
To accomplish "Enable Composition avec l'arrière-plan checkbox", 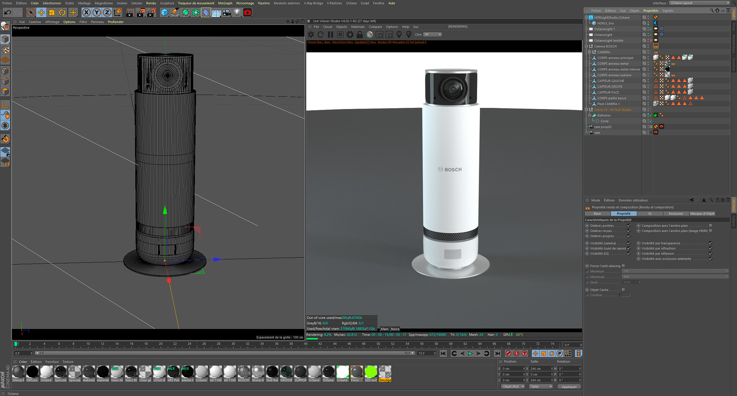I will click(711, 226).
